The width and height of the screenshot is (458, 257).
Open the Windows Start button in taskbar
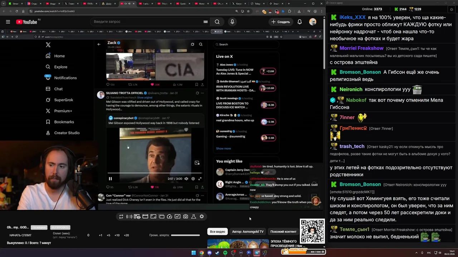(194, 253)
